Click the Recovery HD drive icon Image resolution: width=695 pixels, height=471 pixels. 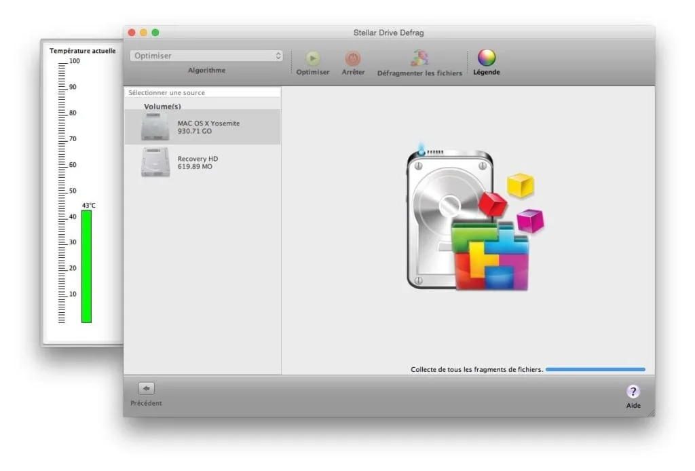tap(155, 162)
